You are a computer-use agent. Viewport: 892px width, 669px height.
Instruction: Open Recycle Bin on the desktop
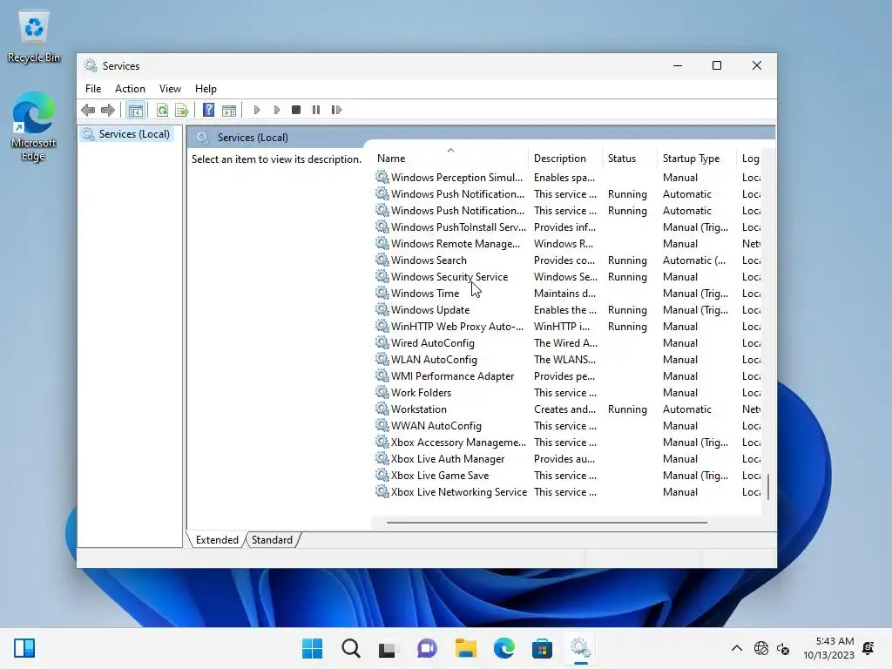coord(34,37)
